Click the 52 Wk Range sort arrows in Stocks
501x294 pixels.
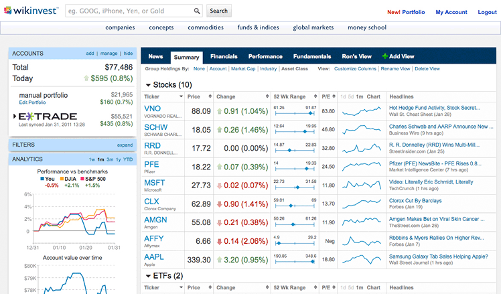tap(315, 96)
